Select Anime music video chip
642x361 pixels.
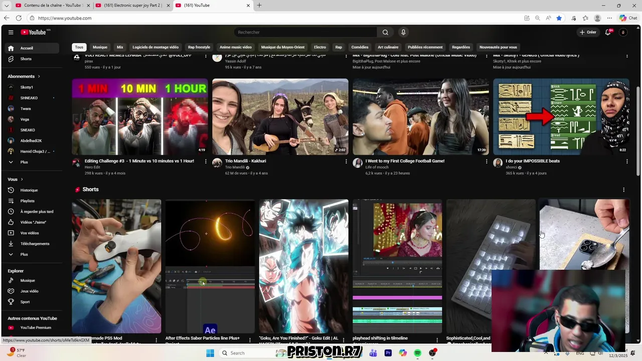pyautogui.click(x=236, y=47)
